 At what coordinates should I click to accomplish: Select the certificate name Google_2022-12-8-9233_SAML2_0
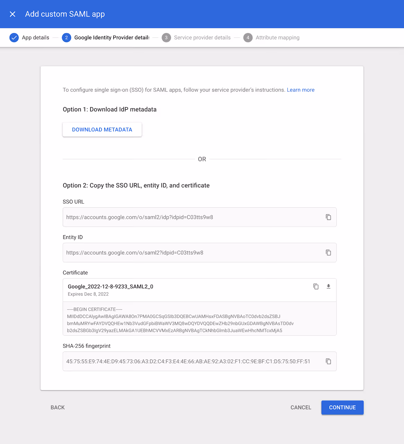pos(111,287)
